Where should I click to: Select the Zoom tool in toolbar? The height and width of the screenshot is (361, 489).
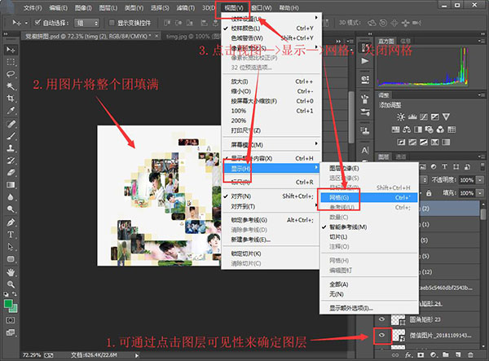coord(11,284)
